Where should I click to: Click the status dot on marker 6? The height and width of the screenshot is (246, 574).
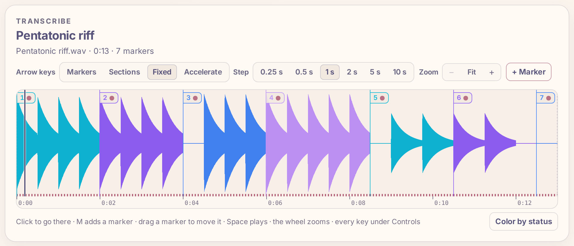click(466, 98)
